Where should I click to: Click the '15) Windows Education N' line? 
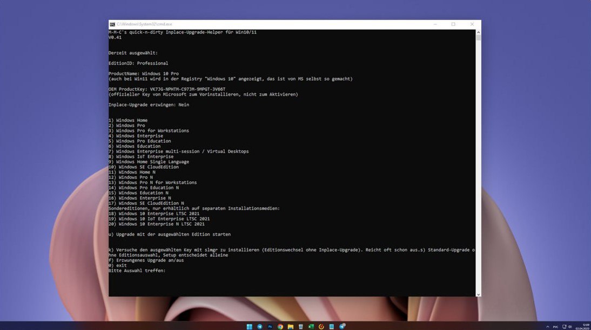(138, 193)
